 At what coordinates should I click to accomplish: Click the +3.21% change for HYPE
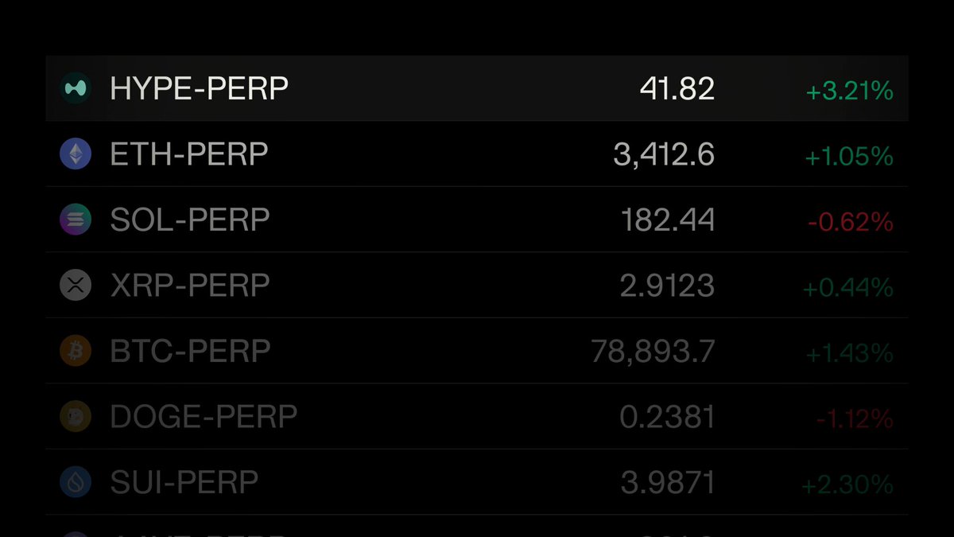tap(849, 91)
